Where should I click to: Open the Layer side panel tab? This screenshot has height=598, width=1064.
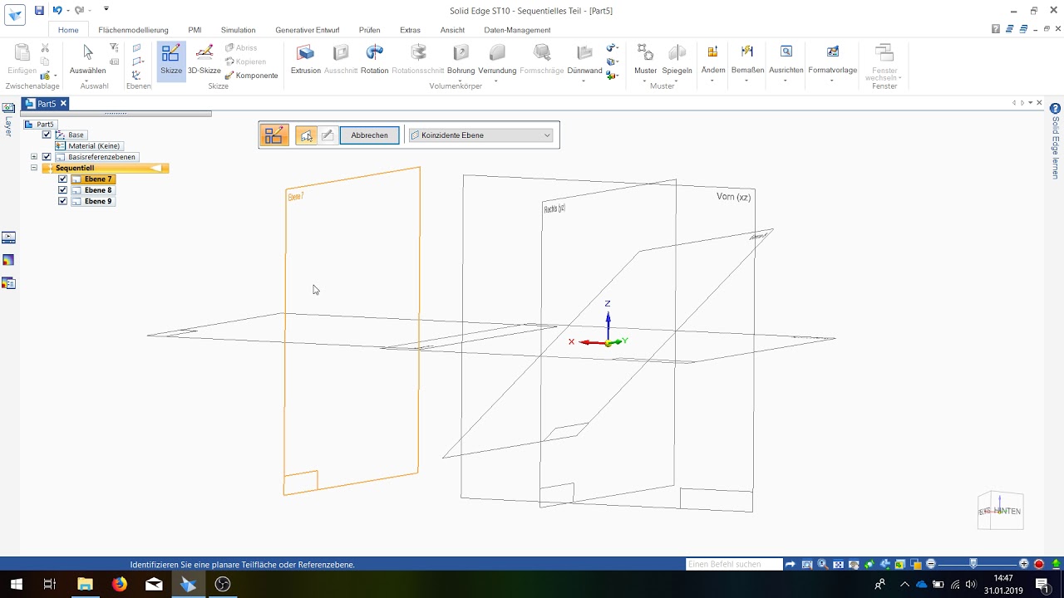coord(8,121)
